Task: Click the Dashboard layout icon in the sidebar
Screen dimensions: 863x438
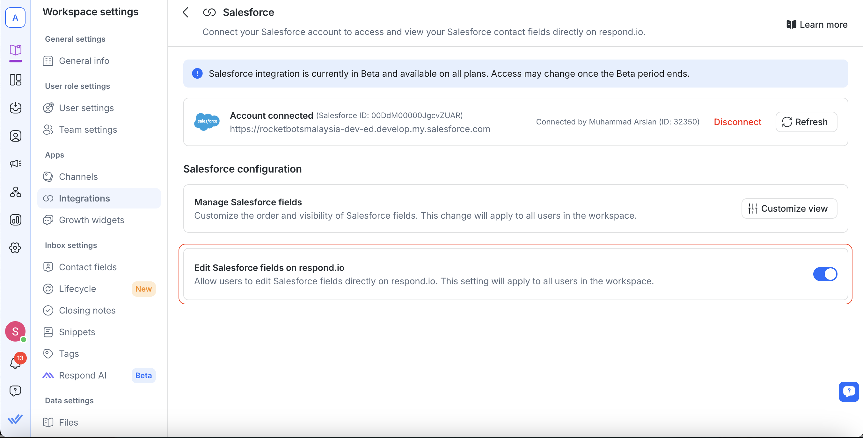Action: [15, 80]
